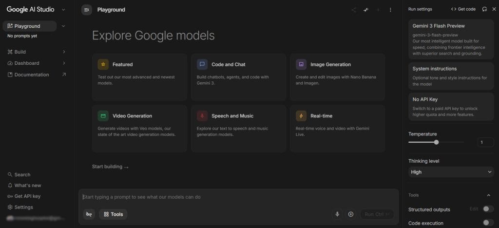Click the Speech and Music microphone icon
This screenshot has width=499, height=228.
click(202, 116)
